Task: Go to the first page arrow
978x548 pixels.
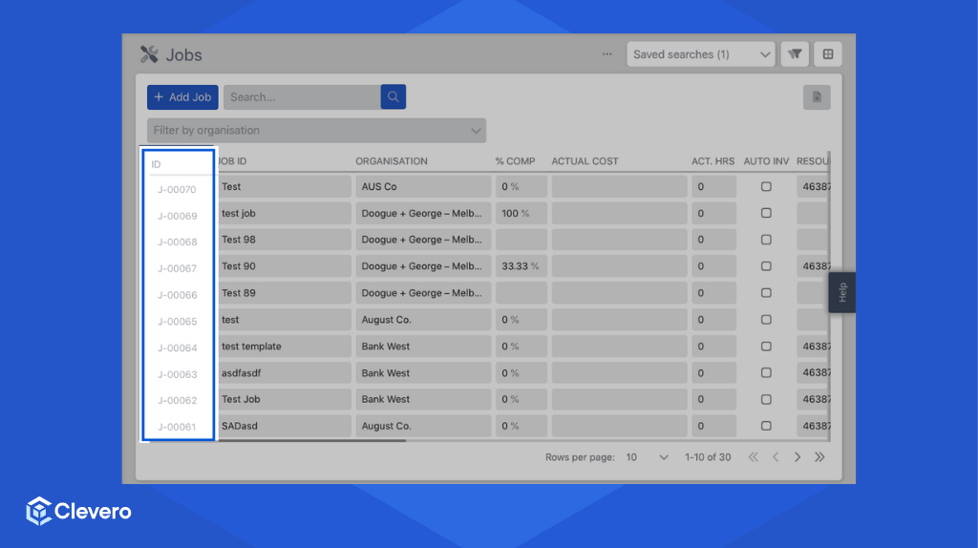Action: click(x=754, y=457)
